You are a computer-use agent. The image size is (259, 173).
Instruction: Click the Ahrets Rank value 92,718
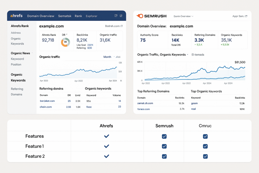click(x=48, y=40)
